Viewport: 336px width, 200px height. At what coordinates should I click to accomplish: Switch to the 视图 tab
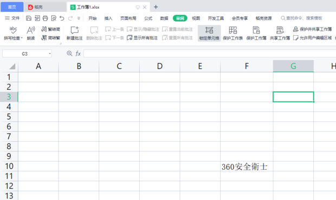click(196, 18)
